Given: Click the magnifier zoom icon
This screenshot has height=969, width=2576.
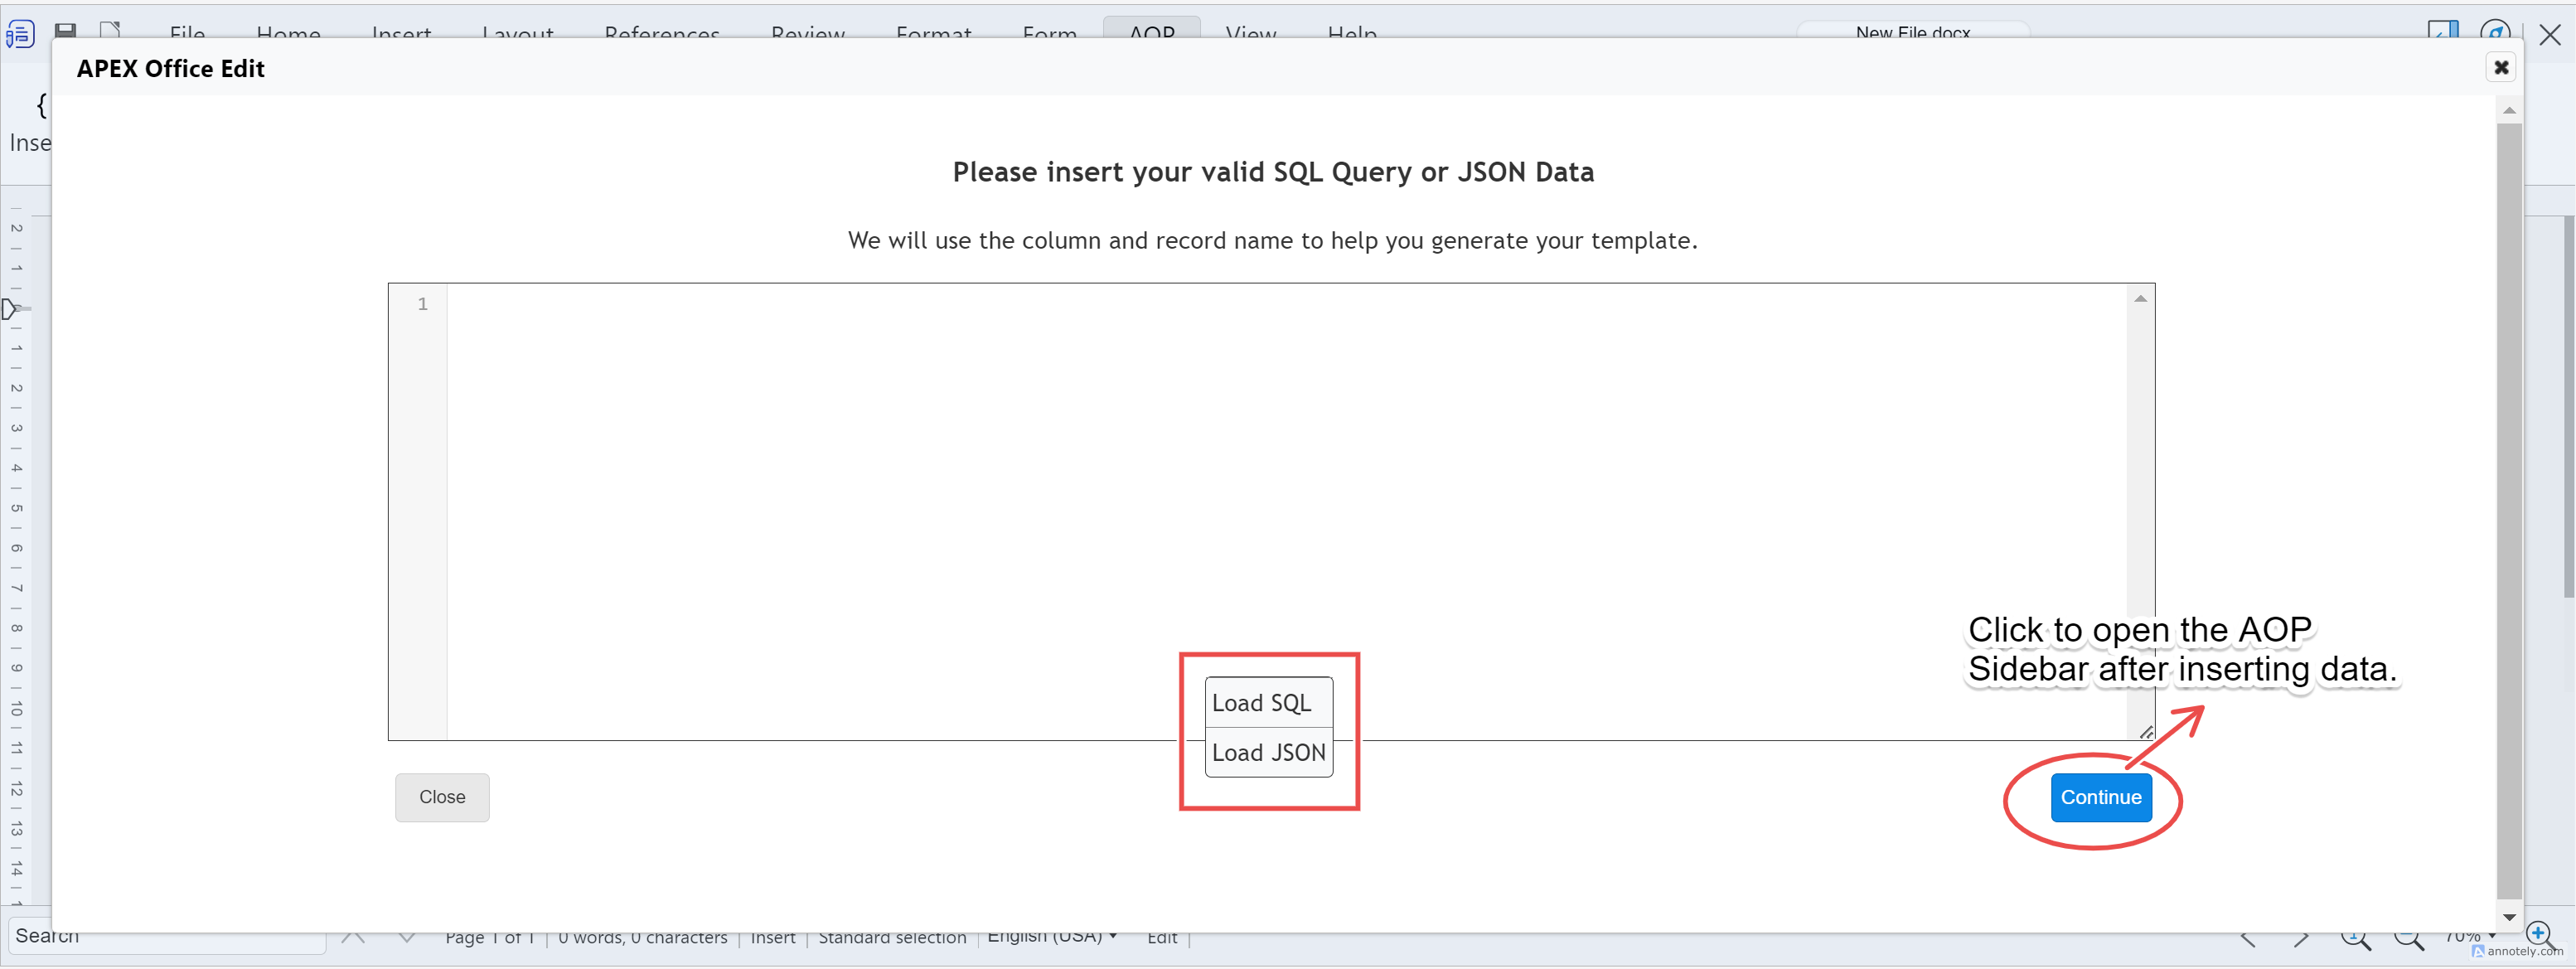Looking at the screenshot, I should 2408,939.
